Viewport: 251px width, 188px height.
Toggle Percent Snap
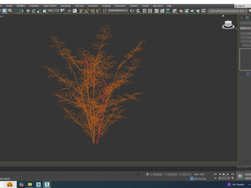(93, 11)
